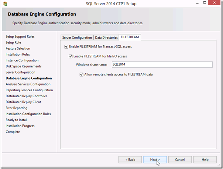Switch to the Server Configuration tab

click(x=77, y=38)
